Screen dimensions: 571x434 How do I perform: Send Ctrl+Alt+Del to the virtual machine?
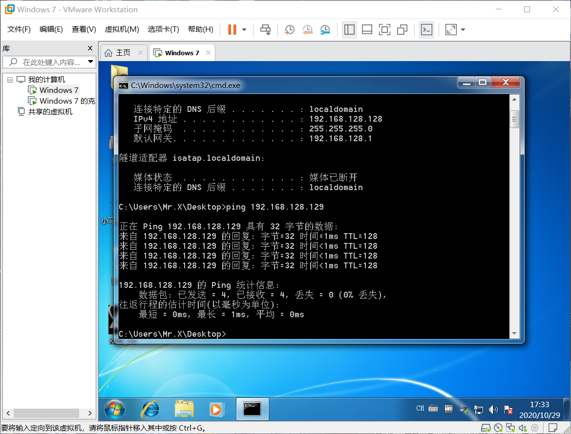point(265,29)
